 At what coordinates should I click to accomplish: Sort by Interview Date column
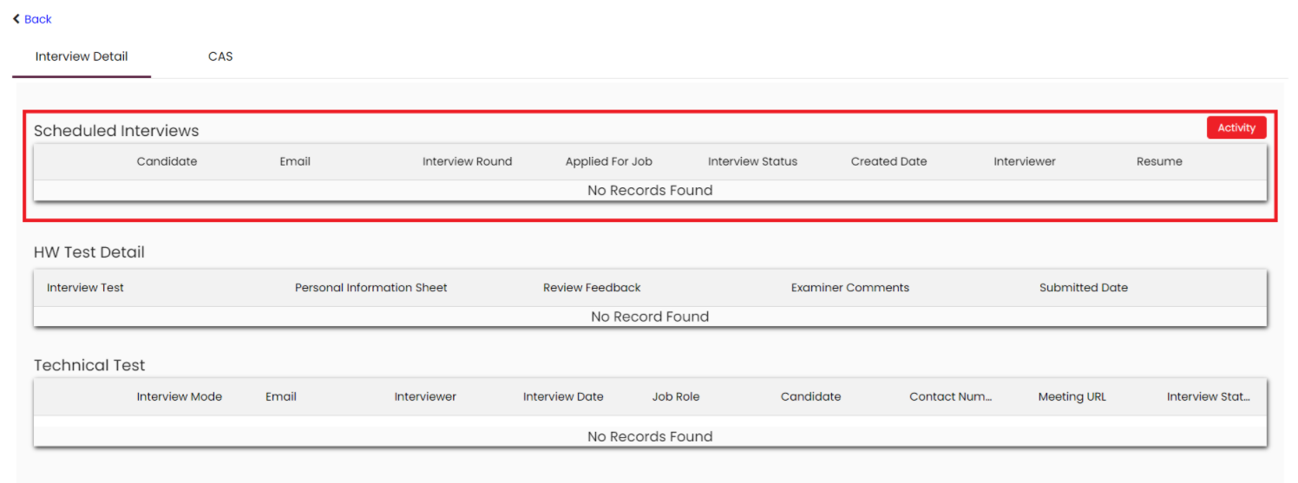pos(563,397)
